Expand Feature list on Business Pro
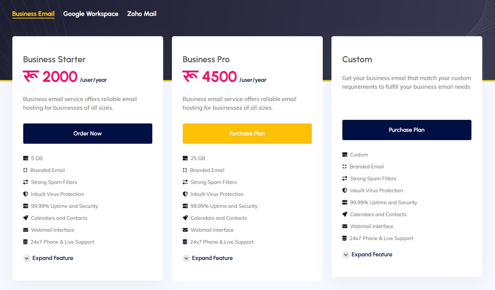The height and width of the screenshot is (290, 495). click(208, 258)
